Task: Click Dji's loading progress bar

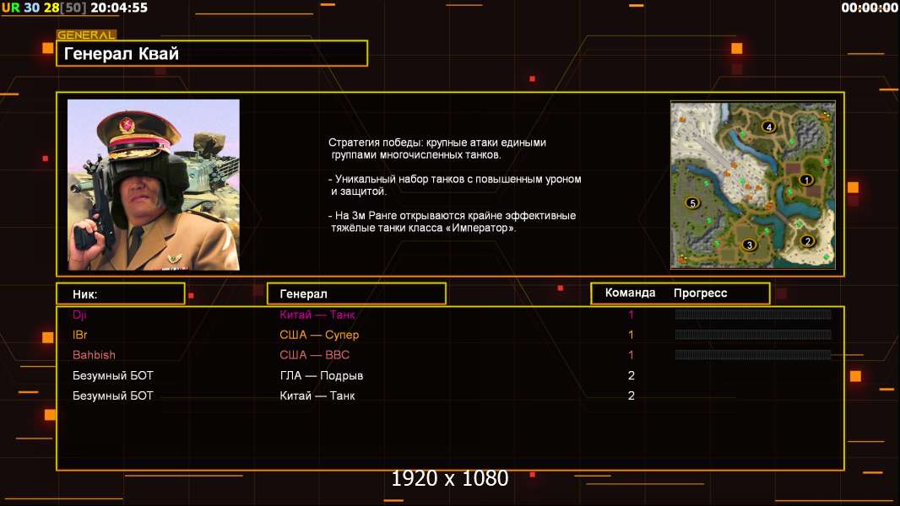Action: click(753, 315)
